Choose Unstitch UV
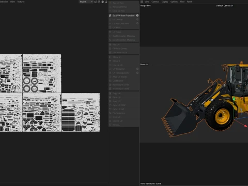248x186 pixels. [x=123, y=81]
